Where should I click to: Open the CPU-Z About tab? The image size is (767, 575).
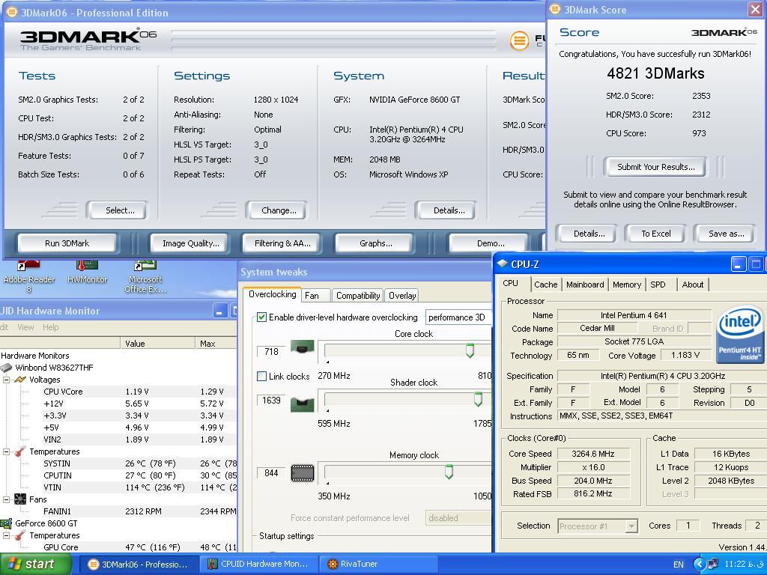click(692, 285)
